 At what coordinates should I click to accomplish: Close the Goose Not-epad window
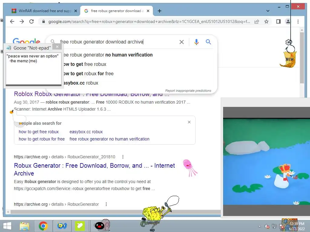[x=57, y=47]
